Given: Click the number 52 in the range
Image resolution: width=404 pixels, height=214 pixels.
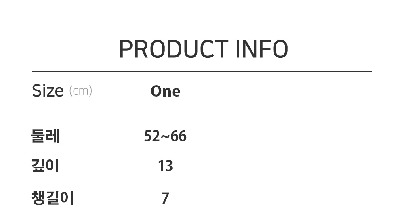Looking at the screenshot, I should point(152,136).
